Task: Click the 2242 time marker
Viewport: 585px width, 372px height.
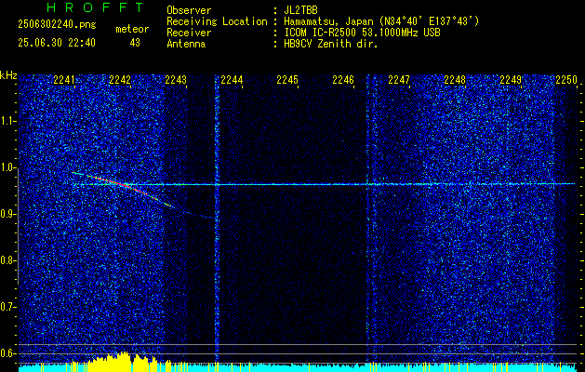Action: (x=120, y=80)
